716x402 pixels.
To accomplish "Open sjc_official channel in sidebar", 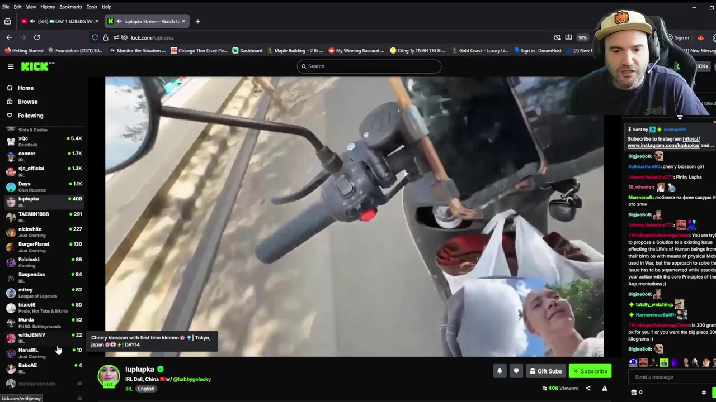I will pyautogui.click(x=45, y=171).
